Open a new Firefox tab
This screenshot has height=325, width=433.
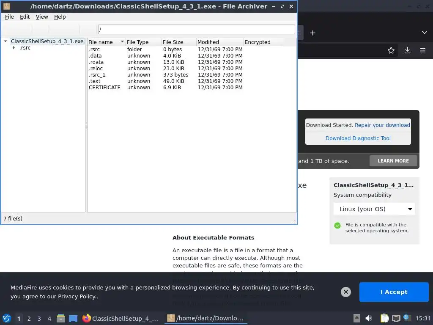[312, 33]
